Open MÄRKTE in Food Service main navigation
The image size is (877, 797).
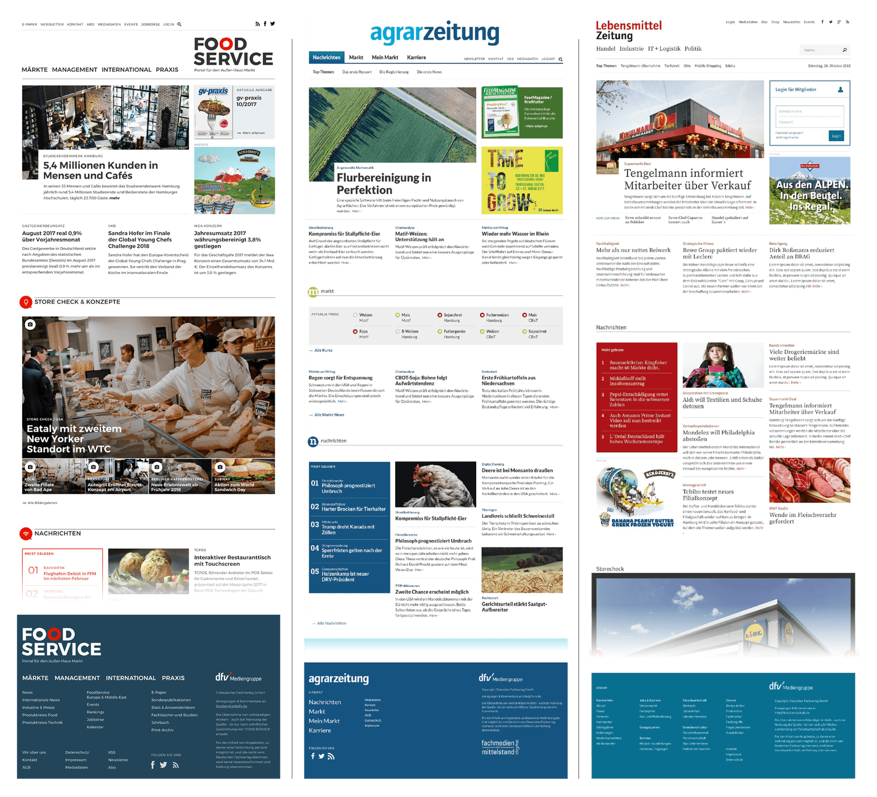point(35,70)
